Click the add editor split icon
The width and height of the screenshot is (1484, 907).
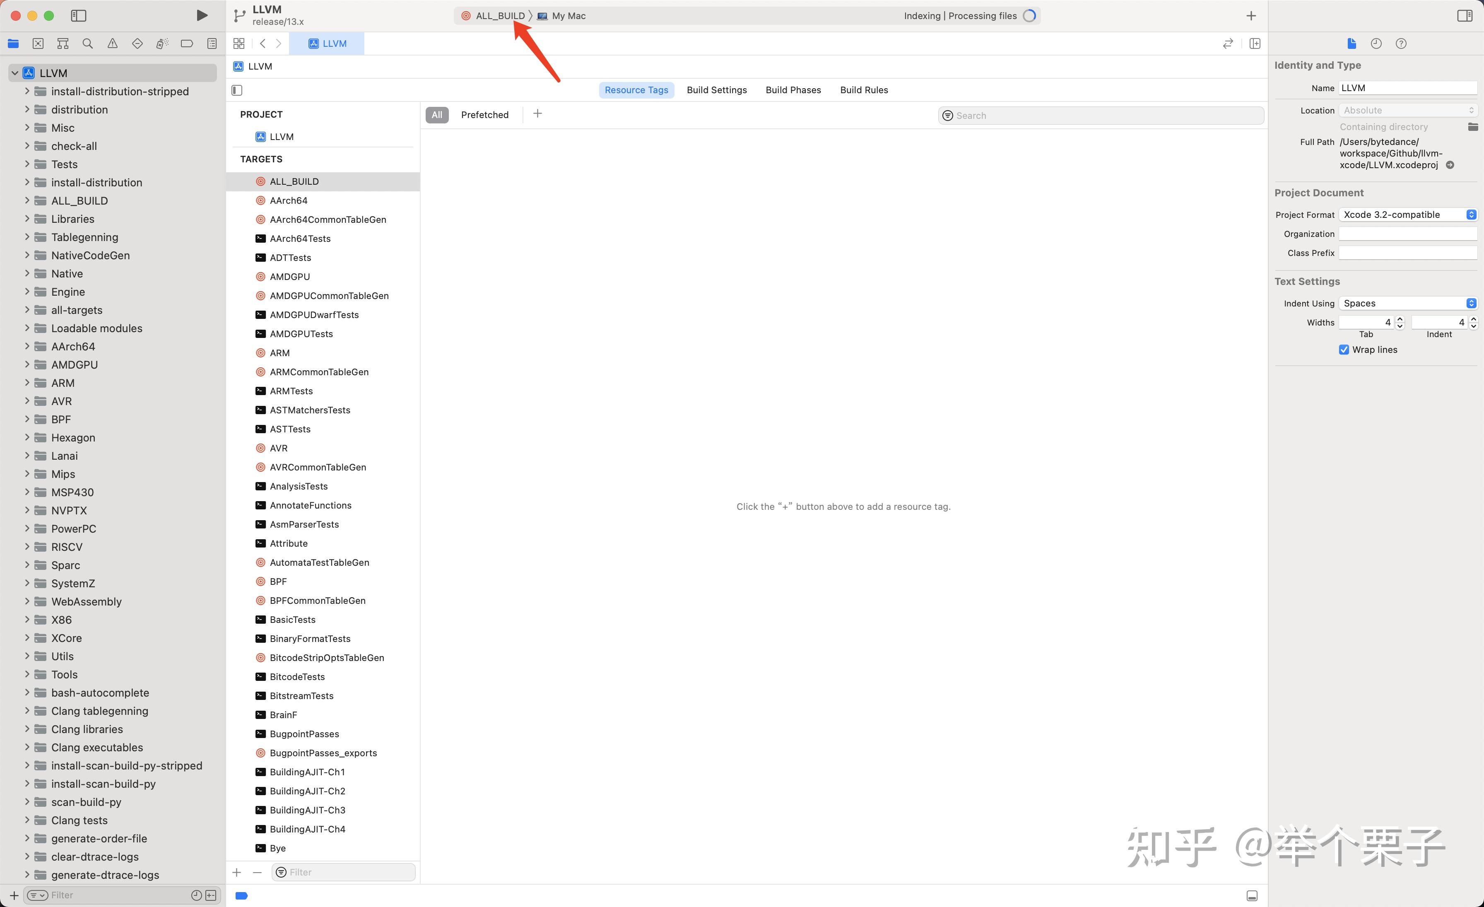click(x=1255, y=43)
